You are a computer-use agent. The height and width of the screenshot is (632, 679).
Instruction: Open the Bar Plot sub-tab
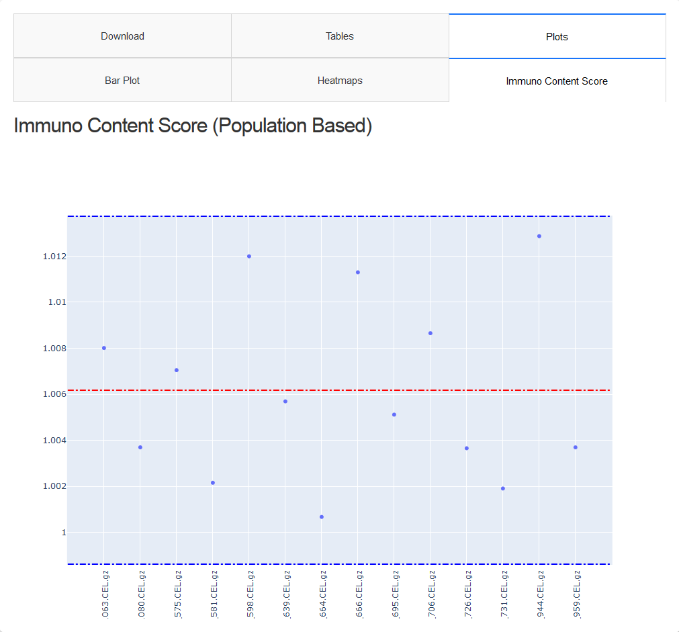(122, 80)
